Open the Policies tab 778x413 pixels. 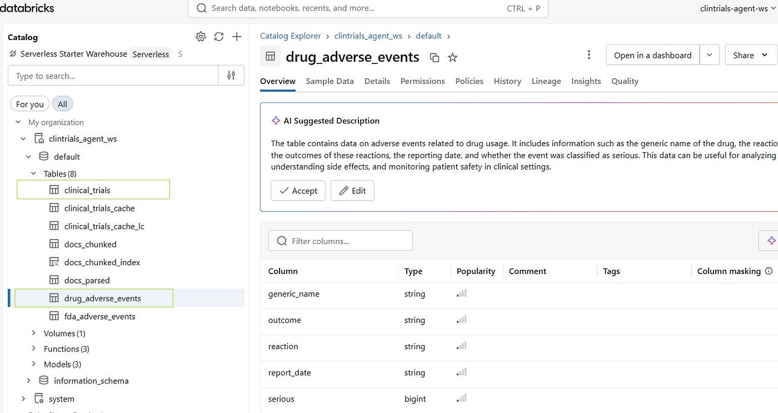coord(469,81)
